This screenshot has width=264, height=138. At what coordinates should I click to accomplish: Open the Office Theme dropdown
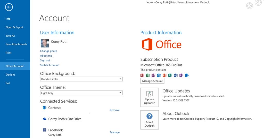[x=81, y=93]
